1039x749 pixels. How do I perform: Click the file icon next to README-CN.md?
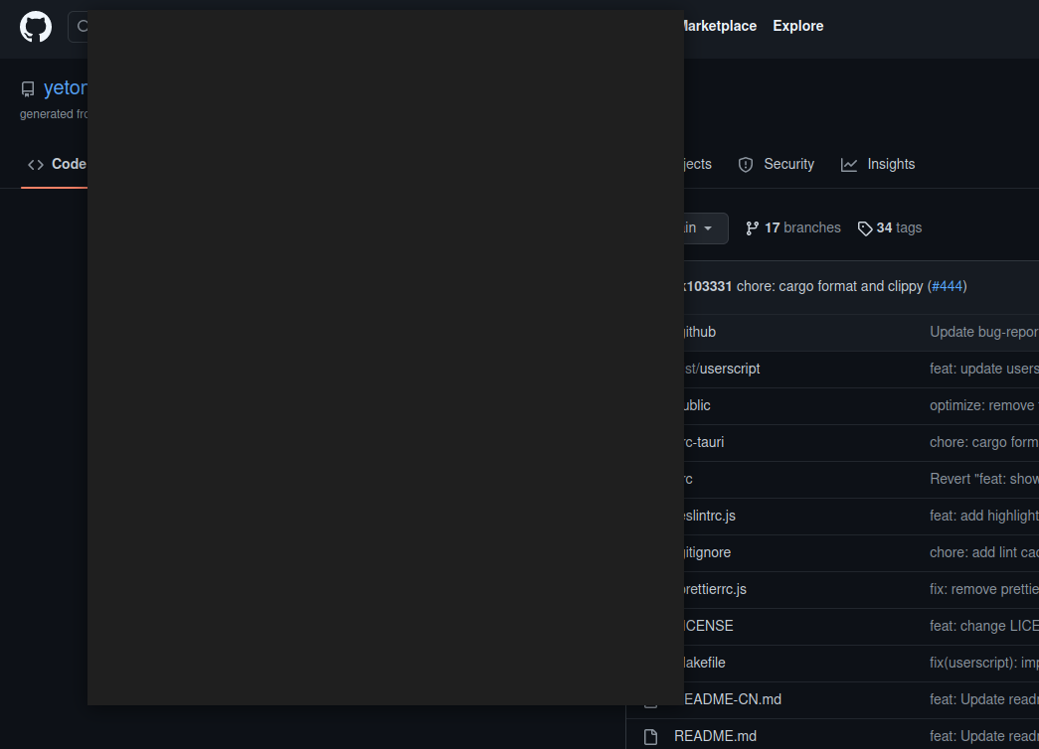(x=651, y=698)
